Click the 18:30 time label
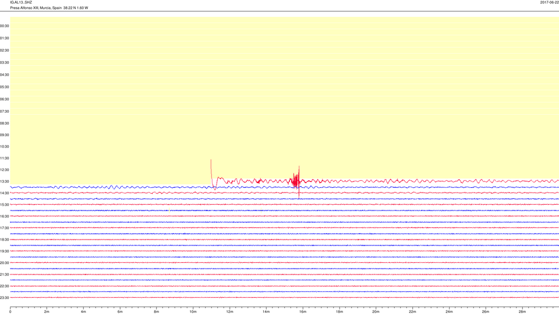 coord(5,240)
